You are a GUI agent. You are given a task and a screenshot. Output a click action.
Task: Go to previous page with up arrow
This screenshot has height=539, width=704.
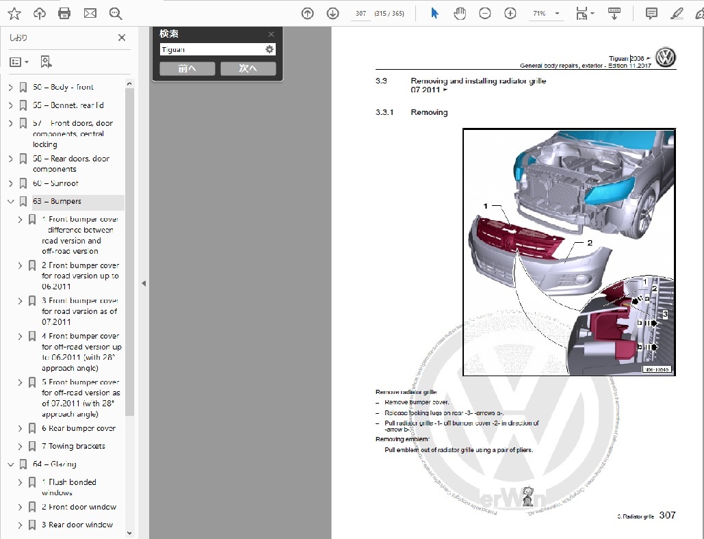point(307,14)
